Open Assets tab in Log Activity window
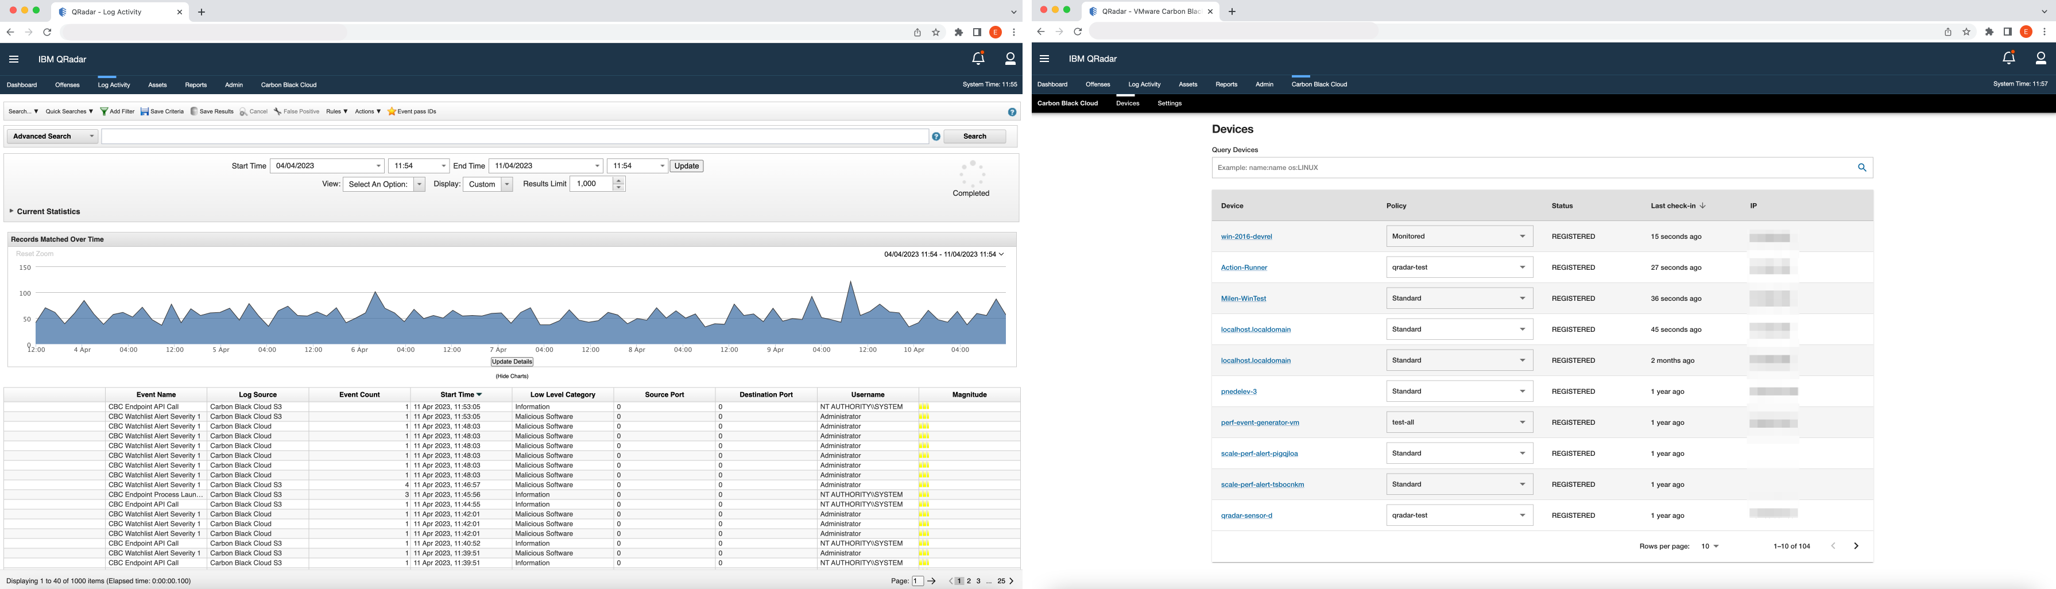Screen dimensions: 2056x589 click(x=157, y=84)
